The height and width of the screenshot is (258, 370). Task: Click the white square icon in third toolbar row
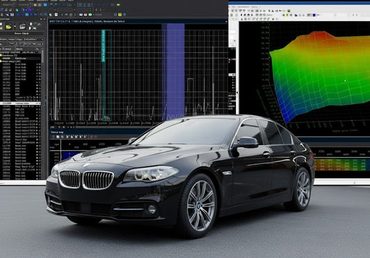pyautogui.click(x=56, y=15)
